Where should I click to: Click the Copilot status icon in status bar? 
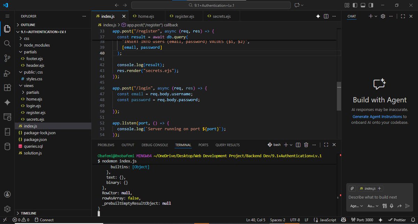[x=343, y=220]
